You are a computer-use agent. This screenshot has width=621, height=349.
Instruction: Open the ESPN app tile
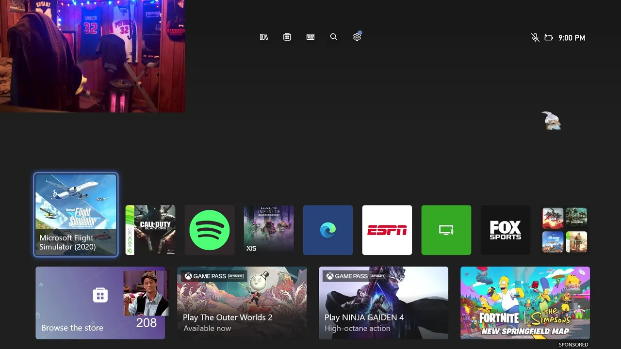point(387,230)
